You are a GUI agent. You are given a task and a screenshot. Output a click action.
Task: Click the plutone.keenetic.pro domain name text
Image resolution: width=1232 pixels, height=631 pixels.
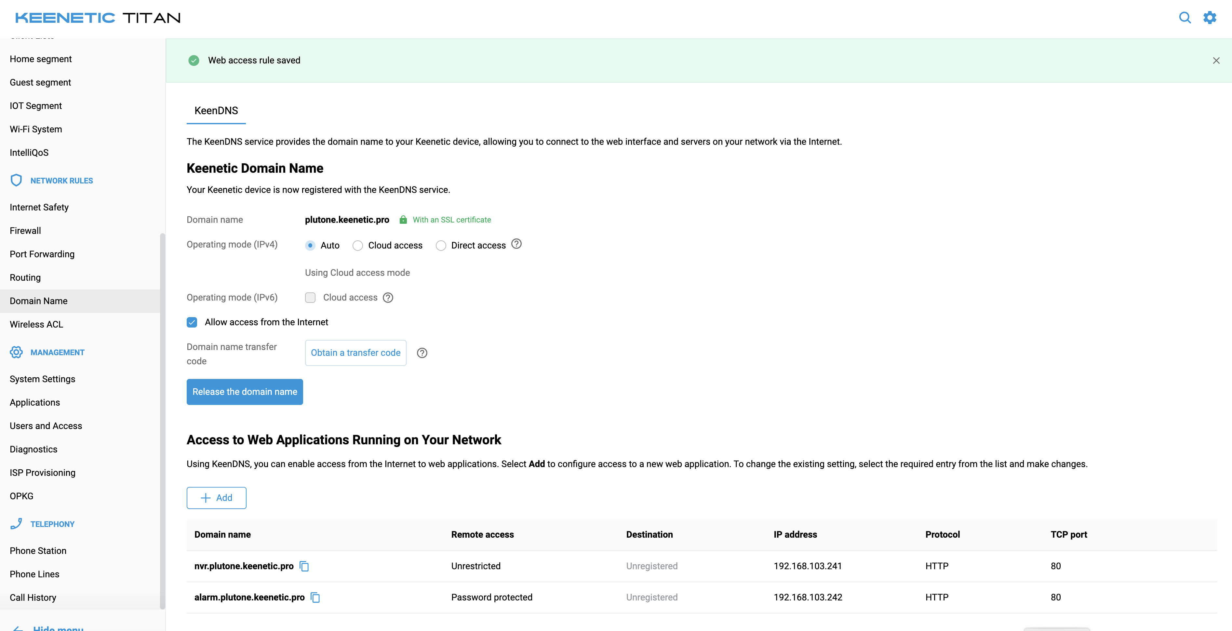click(347, 220)
